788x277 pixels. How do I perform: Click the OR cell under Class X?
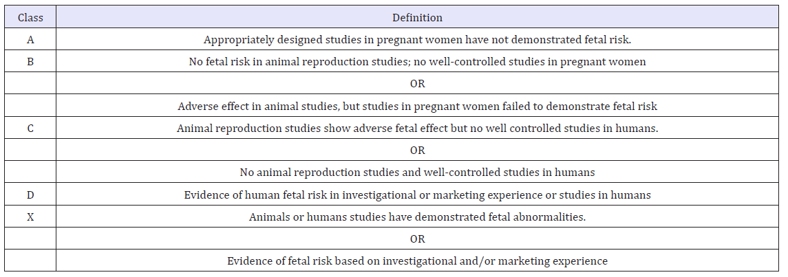417,239
